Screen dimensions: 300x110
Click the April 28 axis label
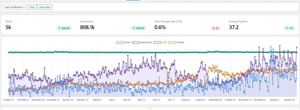127,100
